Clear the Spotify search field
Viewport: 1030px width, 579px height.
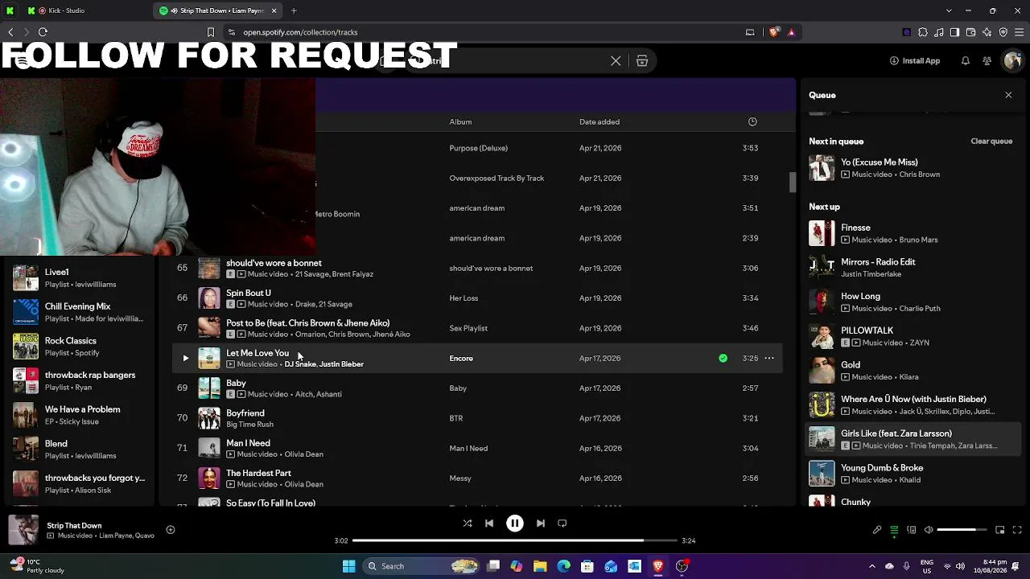point(616,61)
